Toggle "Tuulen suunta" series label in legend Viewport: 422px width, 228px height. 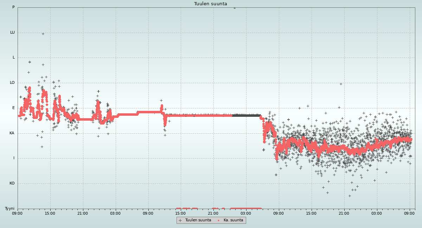(198, 220)
